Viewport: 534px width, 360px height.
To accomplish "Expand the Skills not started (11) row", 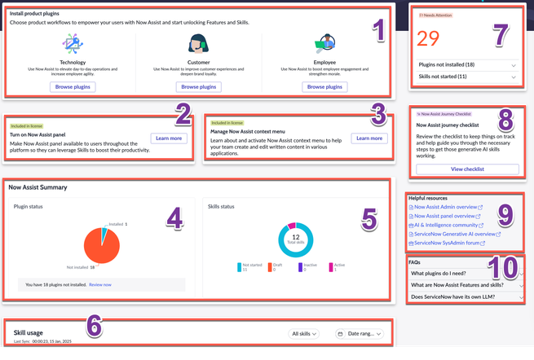I will [x=467, y=77].
